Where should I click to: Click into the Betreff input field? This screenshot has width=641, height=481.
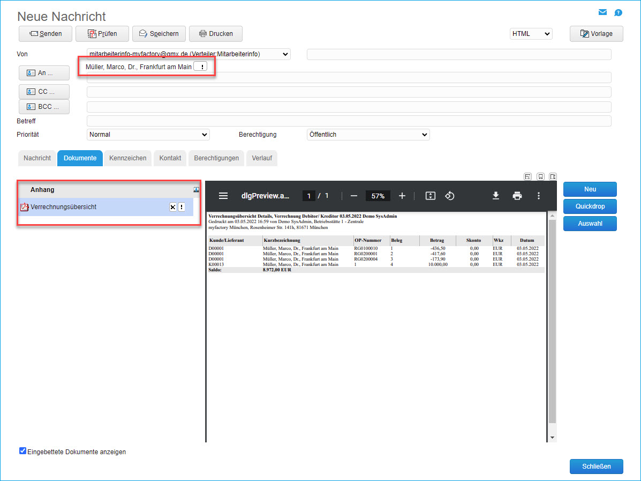[349, 121]
